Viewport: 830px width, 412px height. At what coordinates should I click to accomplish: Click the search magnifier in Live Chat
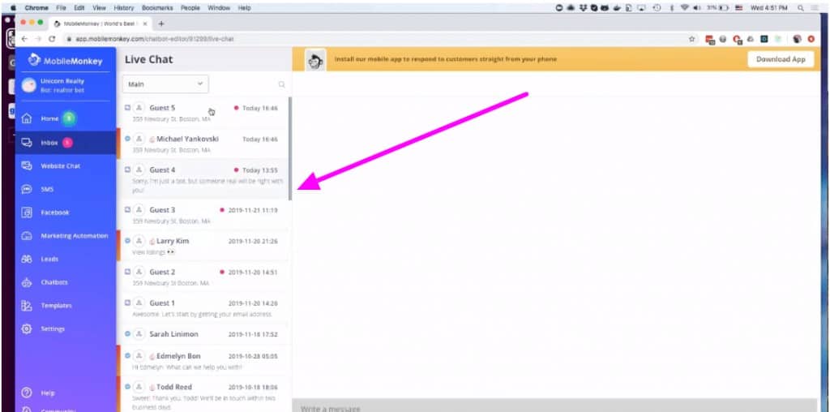pos(281,84)
